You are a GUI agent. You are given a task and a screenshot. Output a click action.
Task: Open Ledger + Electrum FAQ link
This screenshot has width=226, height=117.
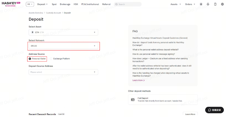click(160, 60)
